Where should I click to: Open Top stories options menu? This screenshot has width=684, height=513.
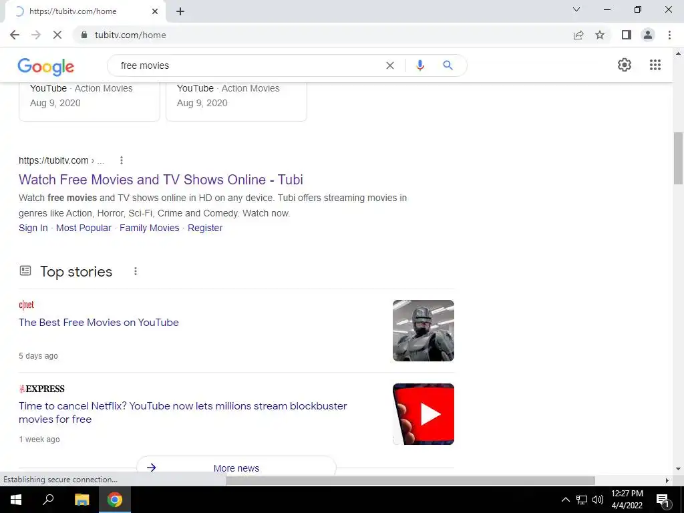pyautogui.click(x=136, y=271)
